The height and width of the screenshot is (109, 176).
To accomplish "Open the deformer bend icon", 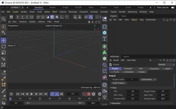I will pyautogui.click(x=104, y=65).
